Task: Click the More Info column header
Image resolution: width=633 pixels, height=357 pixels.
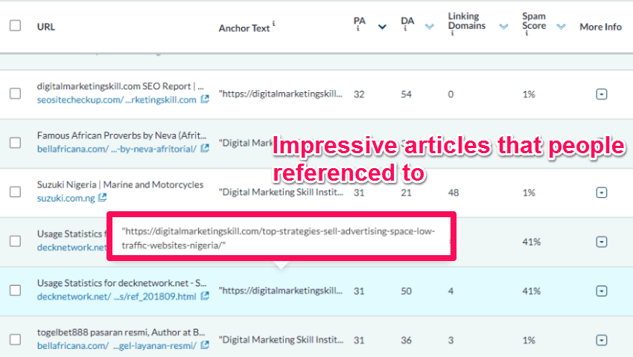Action: [600, 27]
